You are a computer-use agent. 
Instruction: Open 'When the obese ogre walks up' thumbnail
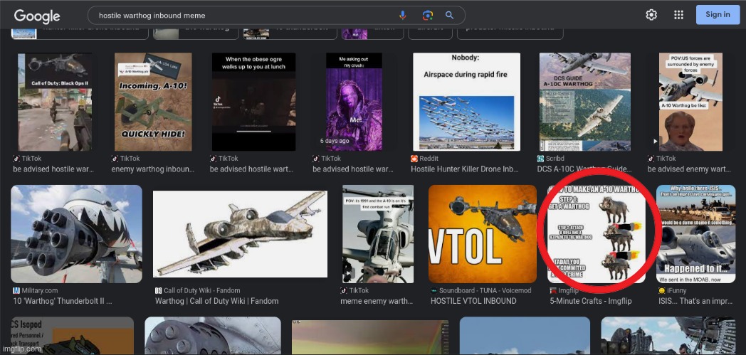pyautogui.click(x=253, y=102)
